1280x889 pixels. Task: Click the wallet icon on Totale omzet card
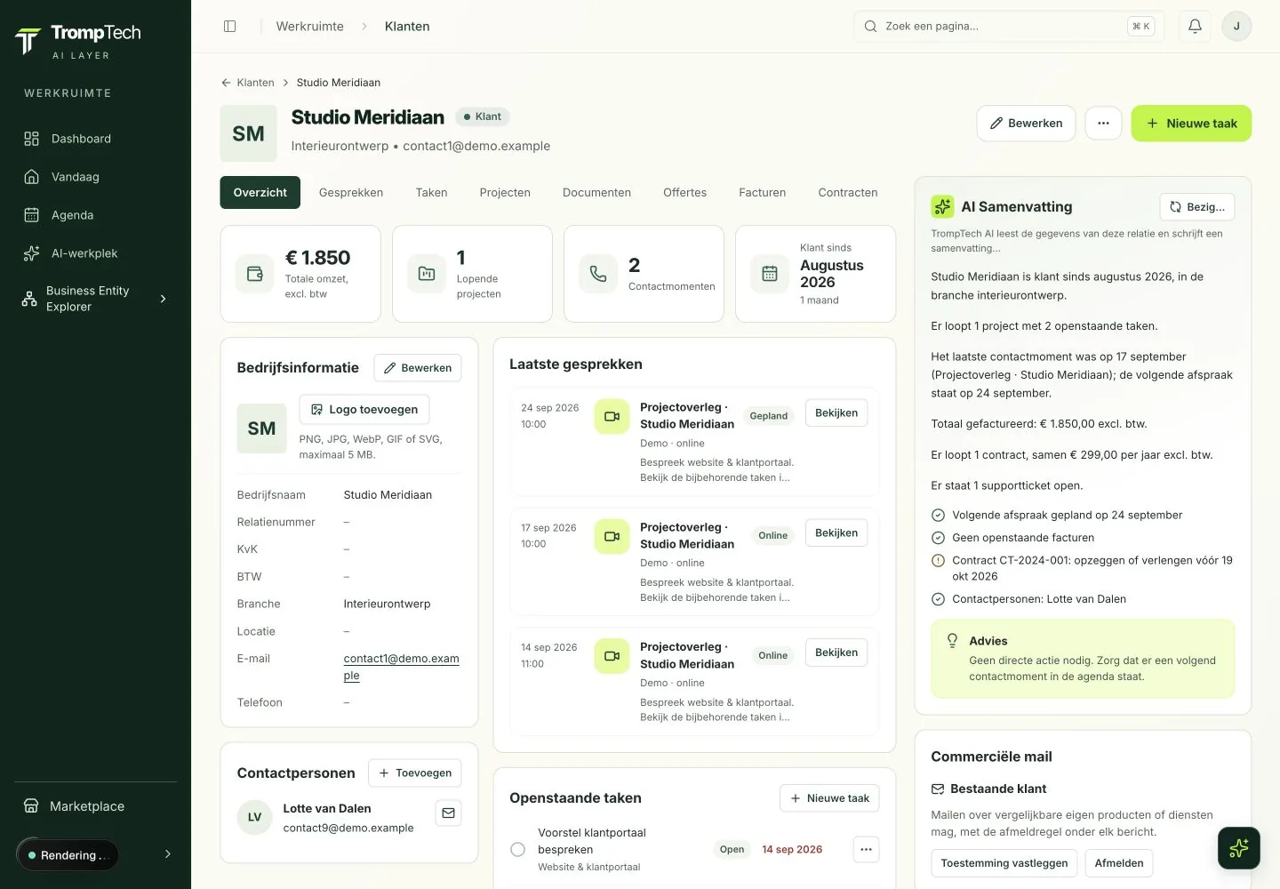254,274
